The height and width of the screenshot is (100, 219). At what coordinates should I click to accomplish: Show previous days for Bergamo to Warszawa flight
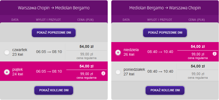(165, 33)
